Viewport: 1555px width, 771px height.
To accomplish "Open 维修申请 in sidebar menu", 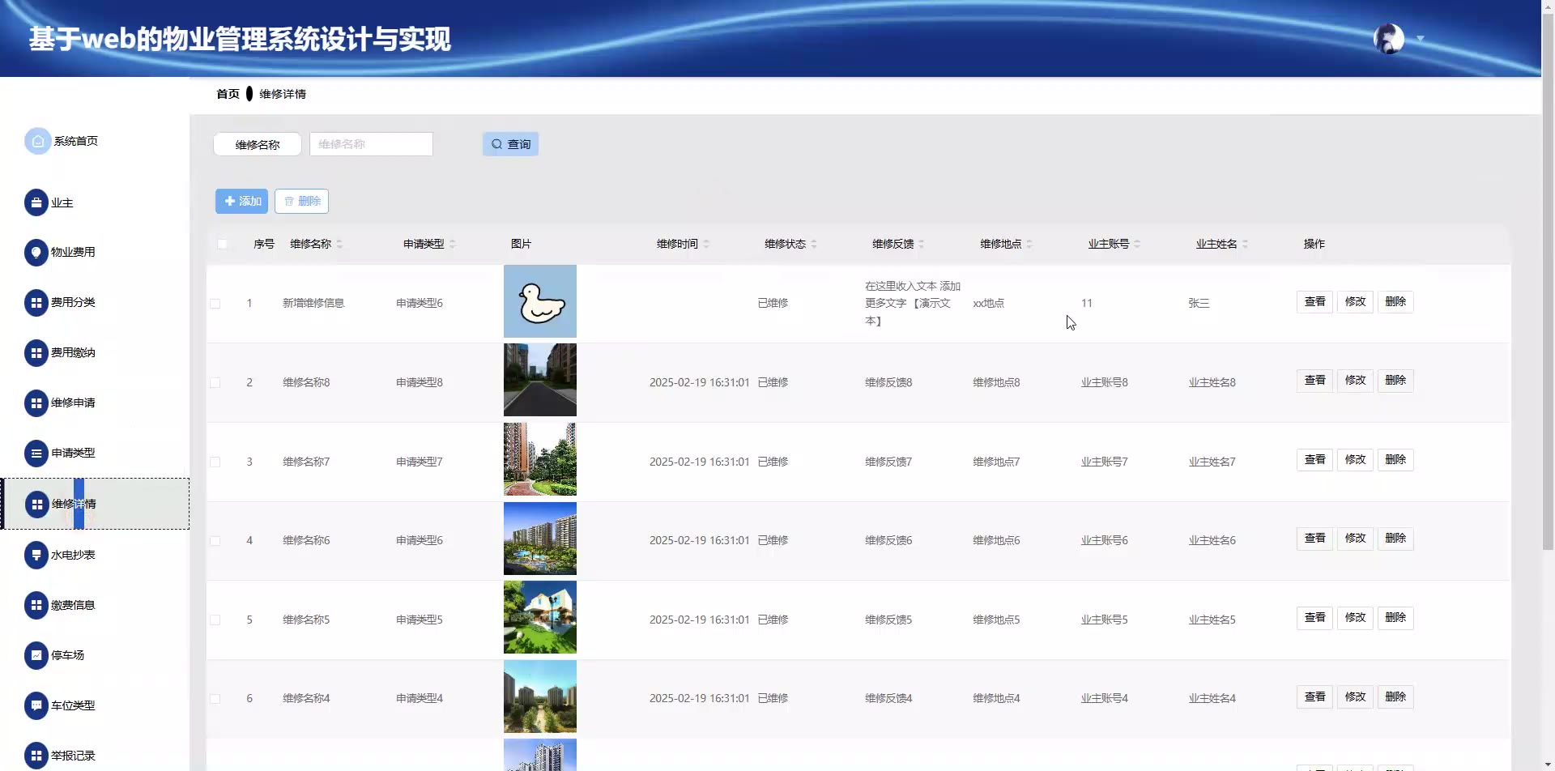I will [73, 403].
